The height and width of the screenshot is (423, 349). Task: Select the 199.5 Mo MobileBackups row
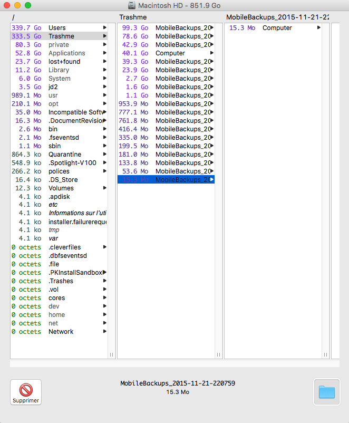click(166, 146)
